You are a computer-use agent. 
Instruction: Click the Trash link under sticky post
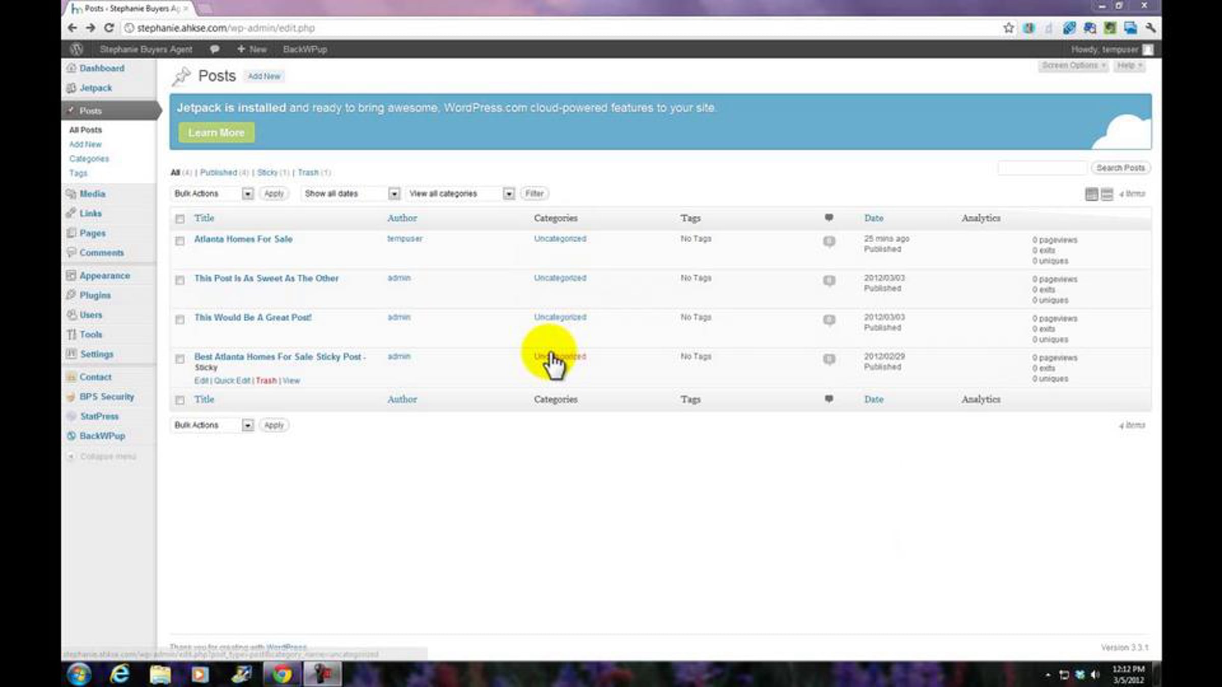[266, 381]
